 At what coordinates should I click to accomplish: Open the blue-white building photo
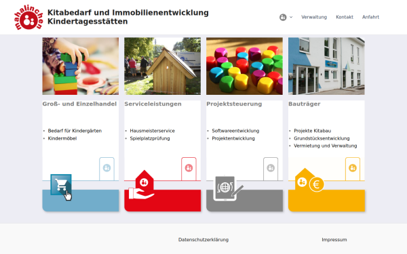(326, 66)
